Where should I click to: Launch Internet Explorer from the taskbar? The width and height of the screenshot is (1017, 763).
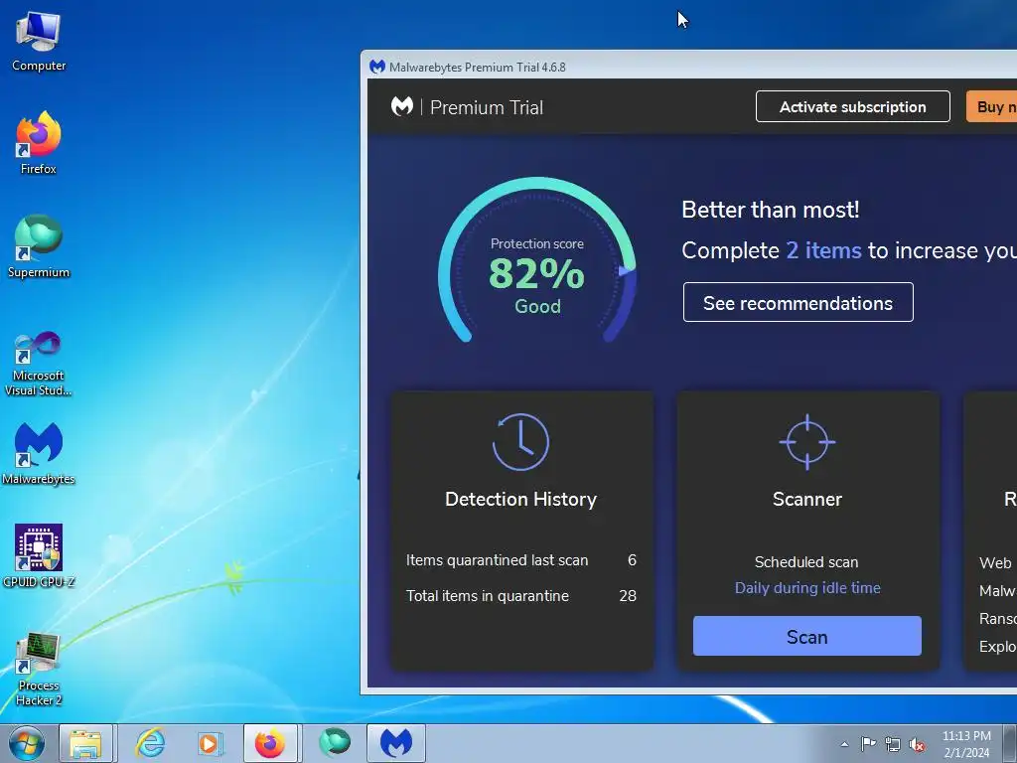pyautogui.click(x=150, y=743)
